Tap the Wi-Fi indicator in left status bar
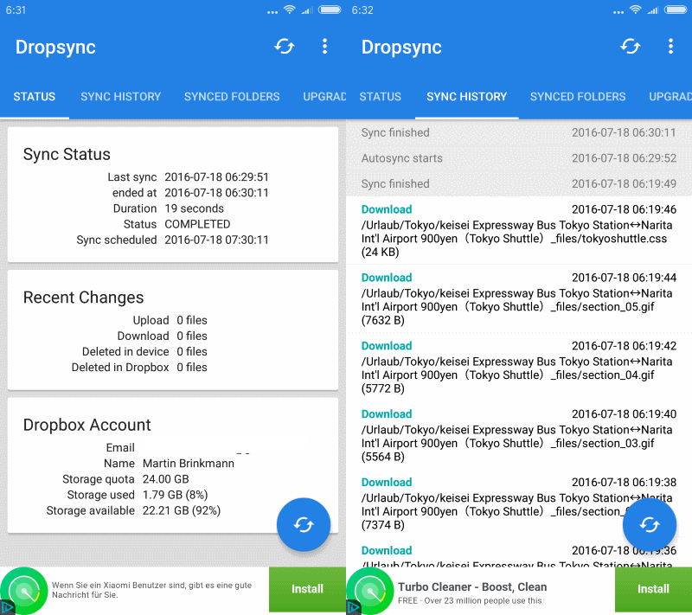The width and height of the screenshot is (692, 615). point(290,10)
